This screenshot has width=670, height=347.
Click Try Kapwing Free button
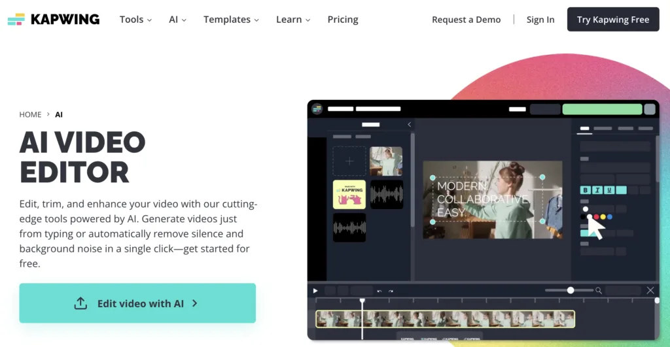(x=612, y=19)
